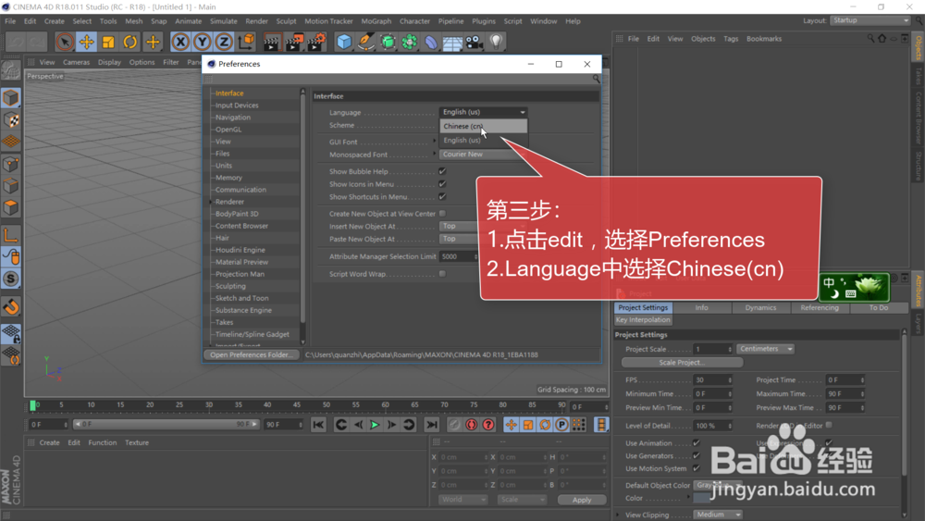Select the Rotate tool in top toolbar
This screenshot has height=521, width=925.
[x=130, y=42]
